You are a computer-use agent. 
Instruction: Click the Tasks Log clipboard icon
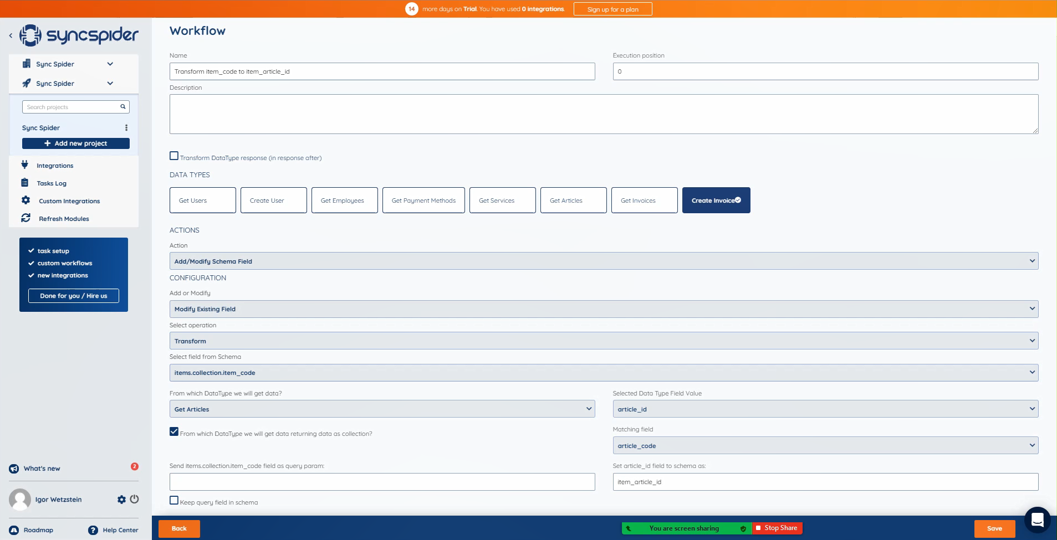pyautogui.click(x=24, y=182)
